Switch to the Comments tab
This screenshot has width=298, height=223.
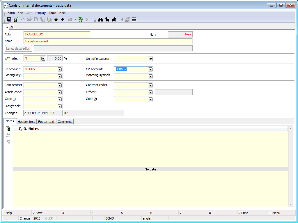click(x=65, y=122)
